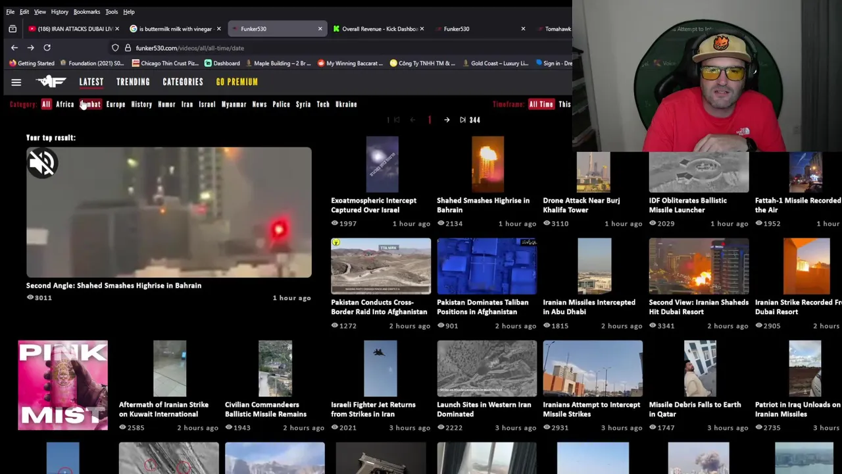Viewport: 842px width, 474px height.
Task: Click the shield tracking protection icon
Action: click(x=115, y=48)
